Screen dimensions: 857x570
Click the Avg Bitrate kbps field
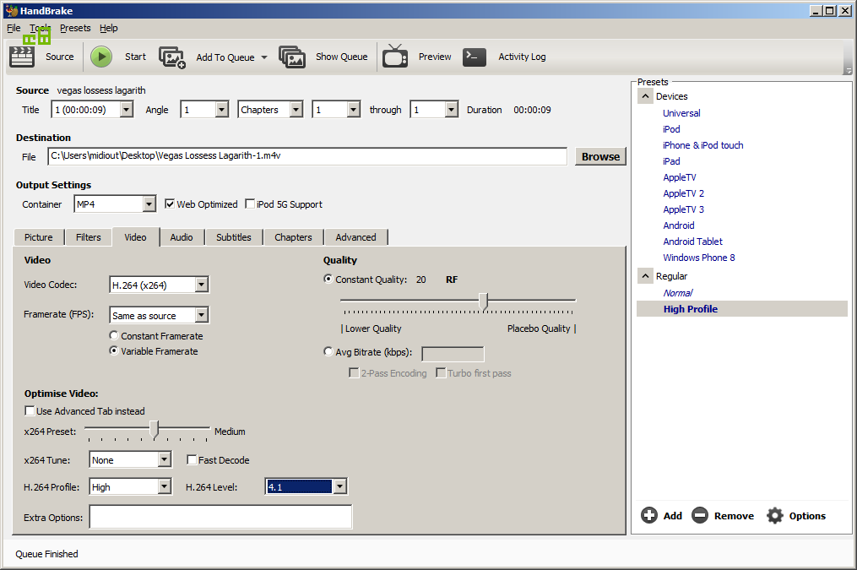click(x=453, y=354)
